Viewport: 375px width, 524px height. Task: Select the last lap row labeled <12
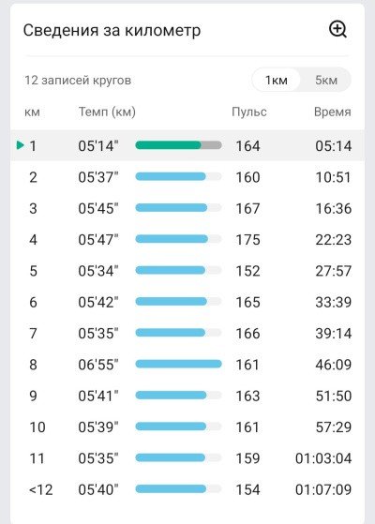(x=187, y=489)
